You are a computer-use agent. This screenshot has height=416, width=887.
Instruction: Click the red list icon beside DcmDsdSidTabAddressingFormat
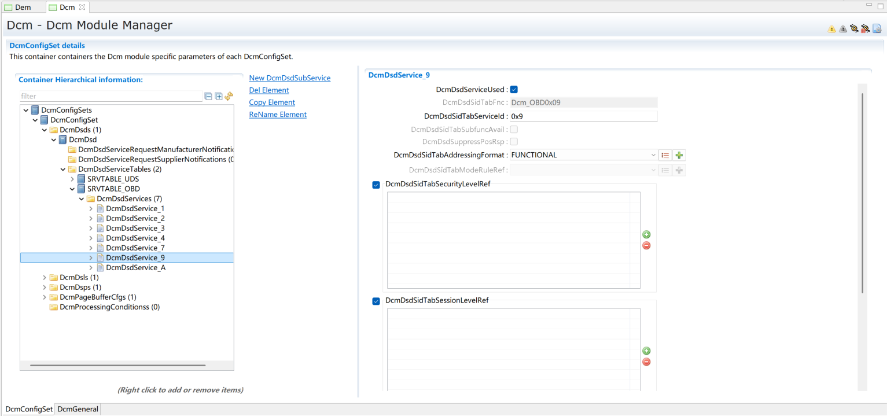[x=665, y=155]
